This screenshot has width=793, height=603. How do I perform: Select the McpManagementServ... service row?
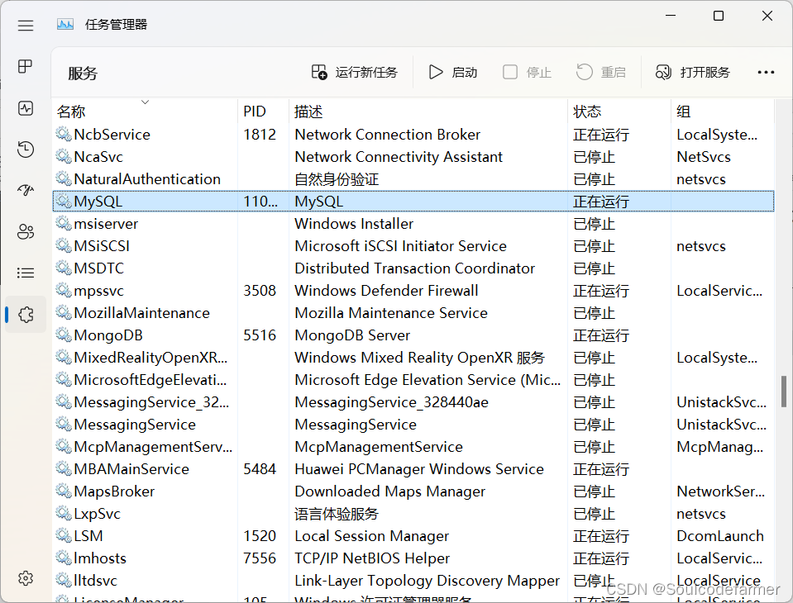pos(413,446)
